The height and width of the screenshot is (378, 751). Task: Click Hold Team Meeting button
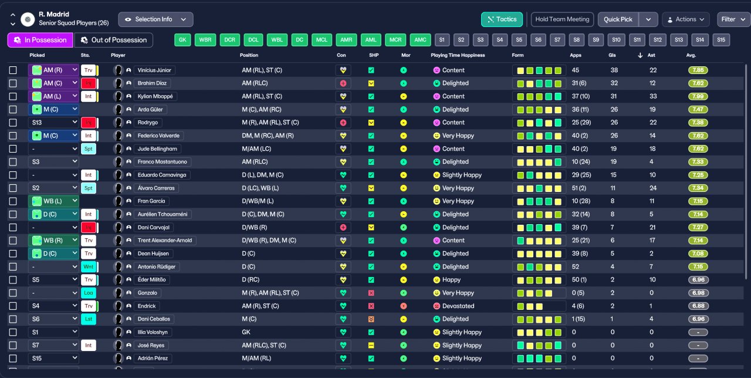[x=562, y=19]
